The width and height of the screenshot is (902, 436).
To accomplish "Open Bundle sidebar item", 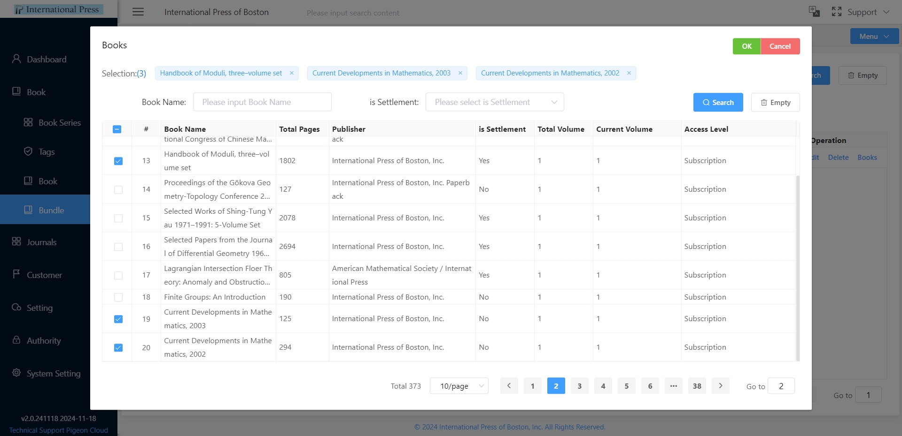I will click(x=45, y=210).
